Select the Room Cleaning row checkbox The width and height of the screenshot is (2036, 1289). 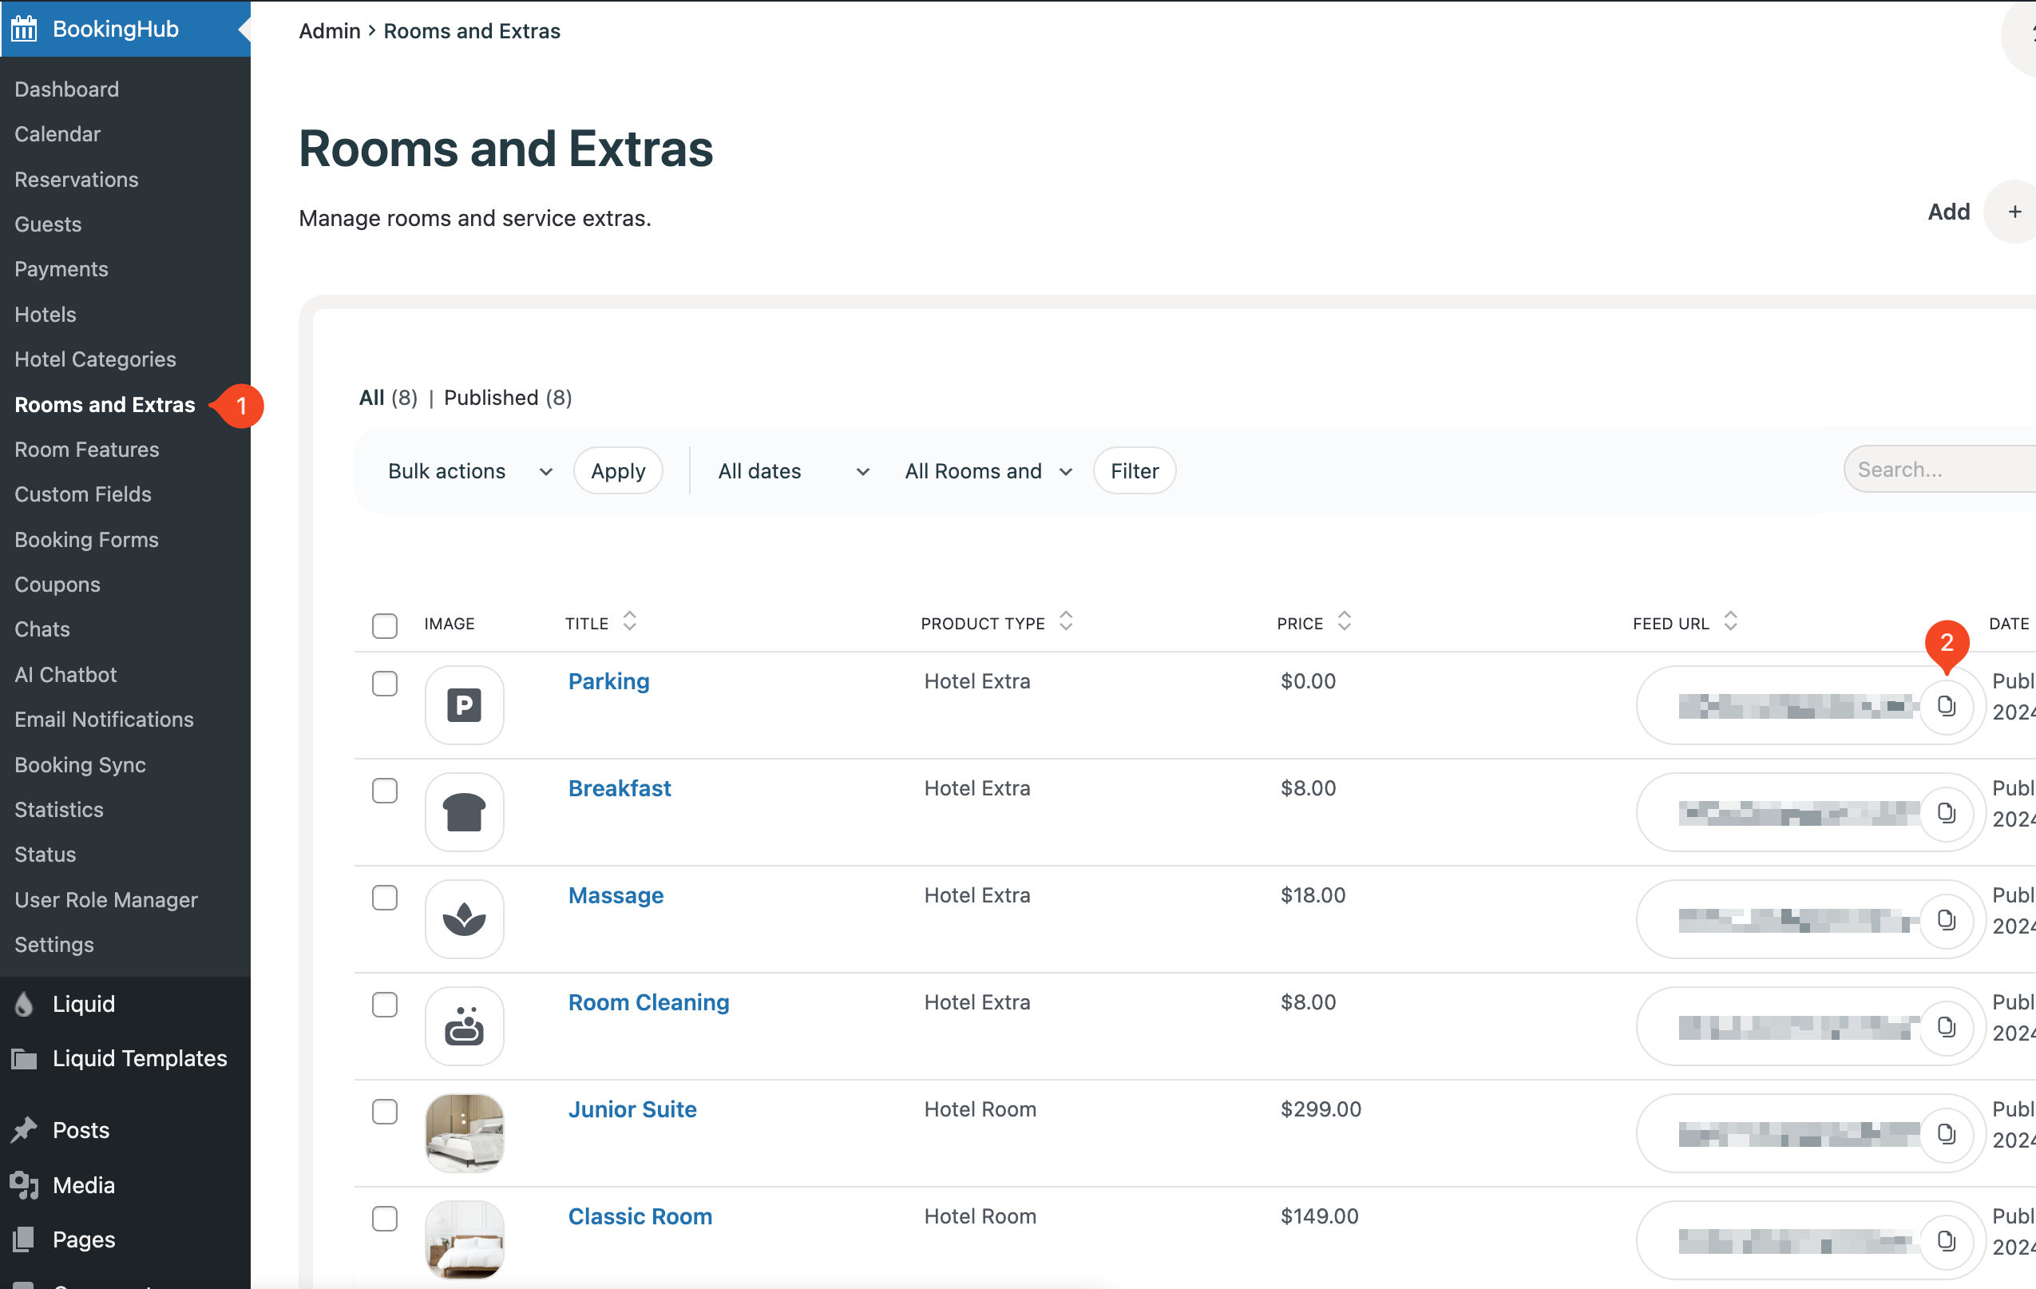[385, 1005]
